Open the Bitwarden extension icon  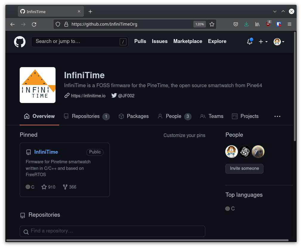pos(279,24)
